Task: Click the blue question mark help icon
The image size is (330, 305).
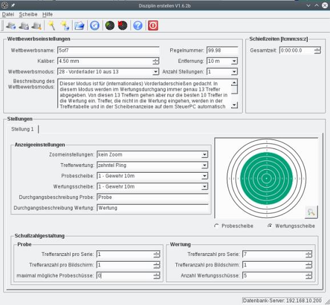Action: pyautogui.click(x=138, y=26)
